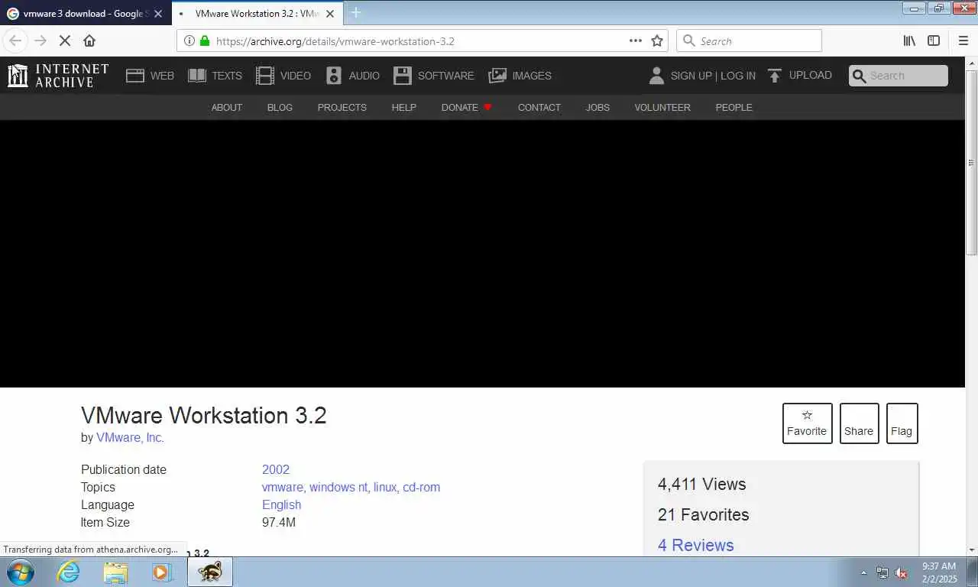This screenshot has width=978, height=587.
Task: Open the Firefox hamburger menu
Action: 963,41
